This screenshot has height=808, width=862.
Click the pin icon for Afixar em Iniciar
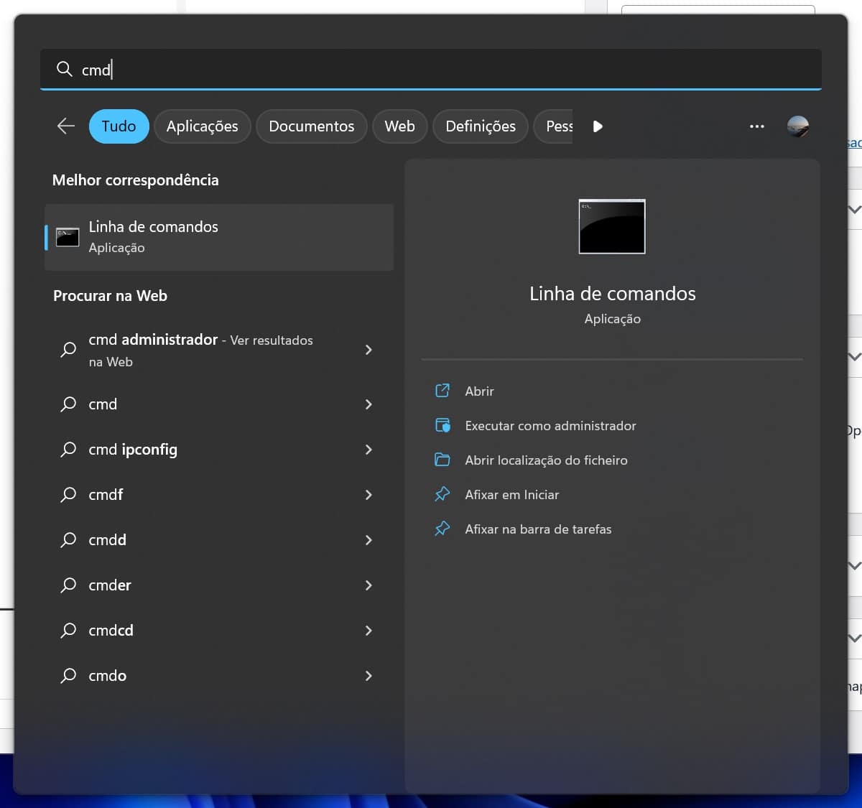(442, 495)
